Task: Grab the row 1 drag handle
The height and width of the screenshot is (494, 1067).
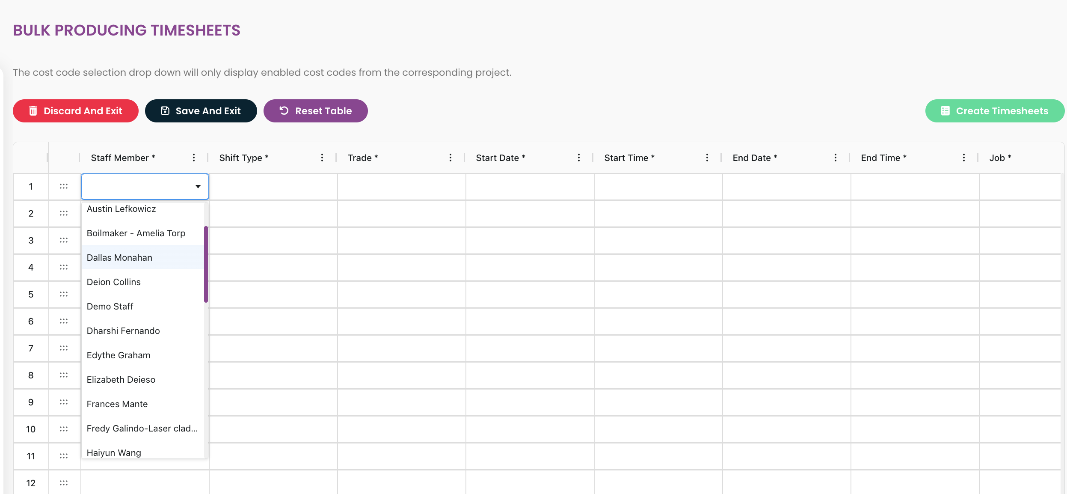Action: 64,186
